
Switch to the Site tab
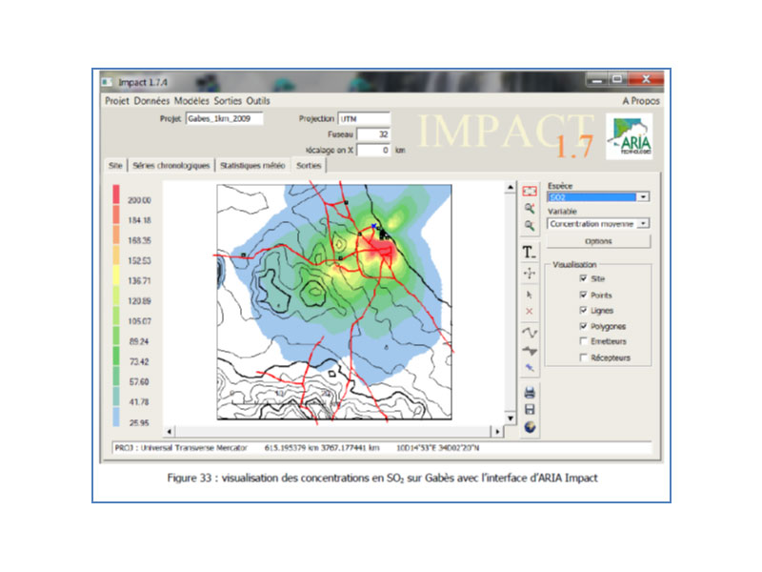pyautogui.click(x=115, y=165)
